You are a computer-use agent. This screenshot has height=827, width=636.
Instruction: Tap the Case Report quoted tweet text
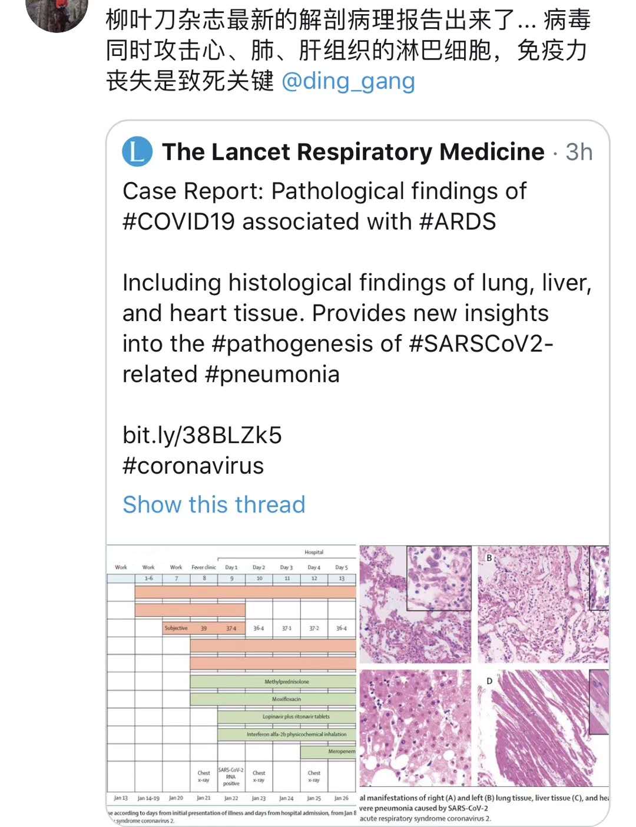click(324, 206)
